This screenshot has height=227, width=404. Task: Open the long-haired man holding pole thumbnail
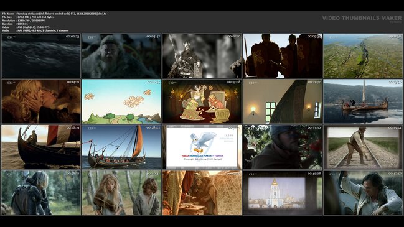363,193
